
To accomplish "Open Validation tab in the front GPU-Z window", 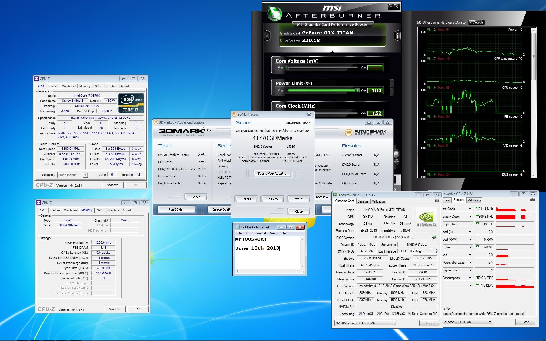I will pos(378,201).
